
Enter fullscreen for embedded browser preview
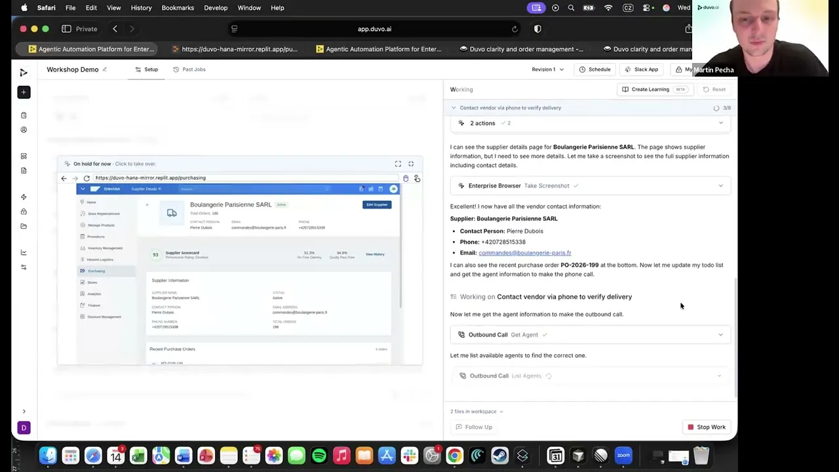[x=398, y=164]
